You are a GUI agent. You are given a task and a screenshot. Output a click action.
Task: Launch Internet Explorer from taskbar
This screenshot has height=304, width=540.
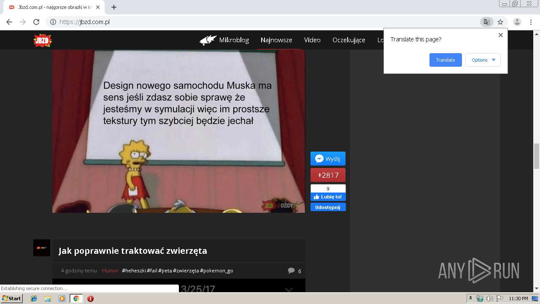pyautogui.click(x=34, y=299)
